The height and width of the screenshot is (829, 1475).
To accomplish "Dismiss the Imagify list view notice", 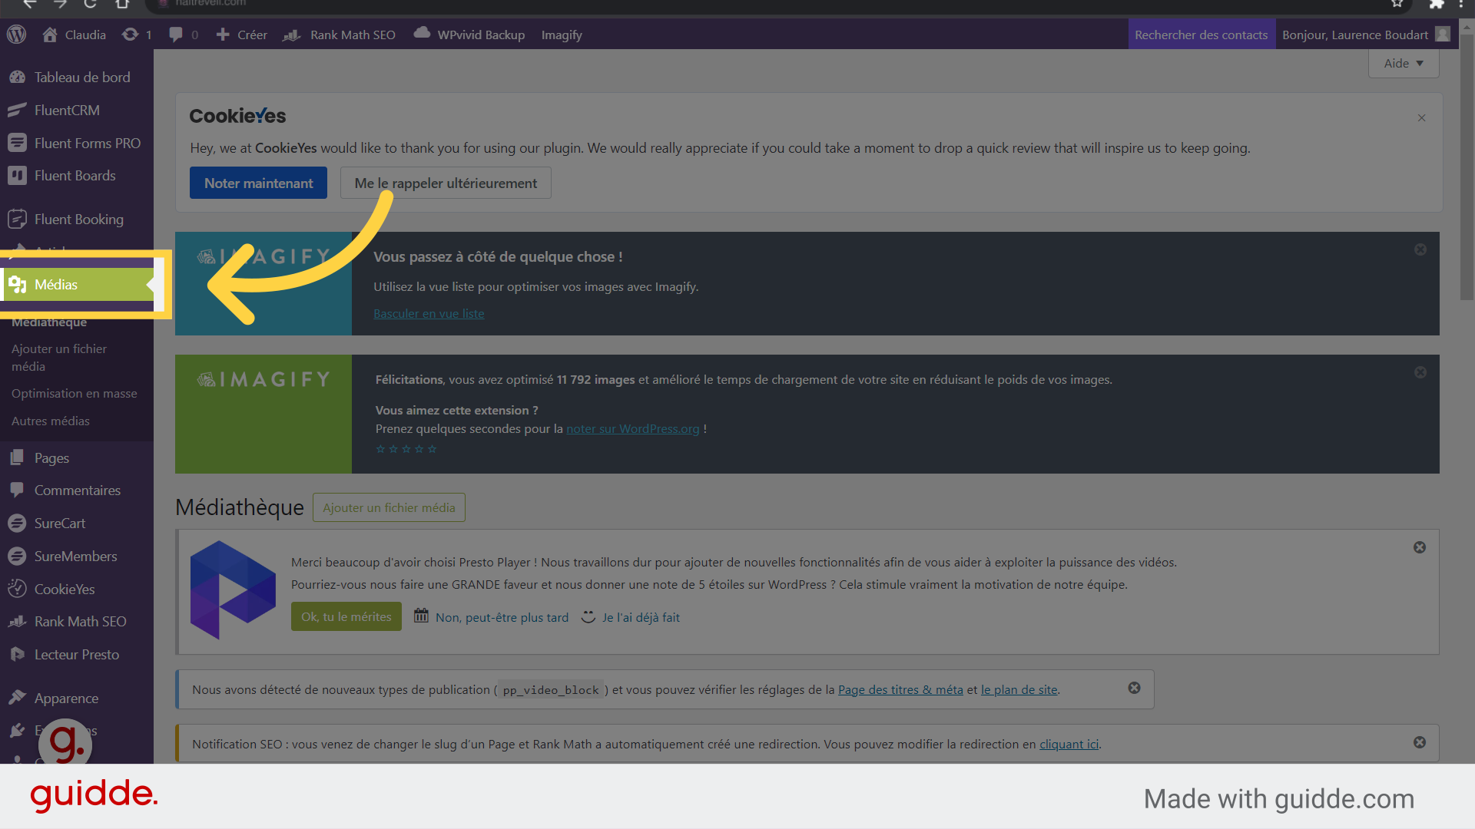I will point(1420,249).
